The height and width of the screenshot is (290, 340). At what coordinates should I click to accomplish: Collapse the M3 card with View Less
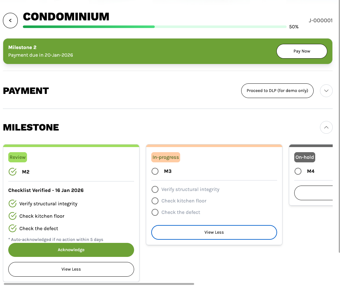coord(214,232)
